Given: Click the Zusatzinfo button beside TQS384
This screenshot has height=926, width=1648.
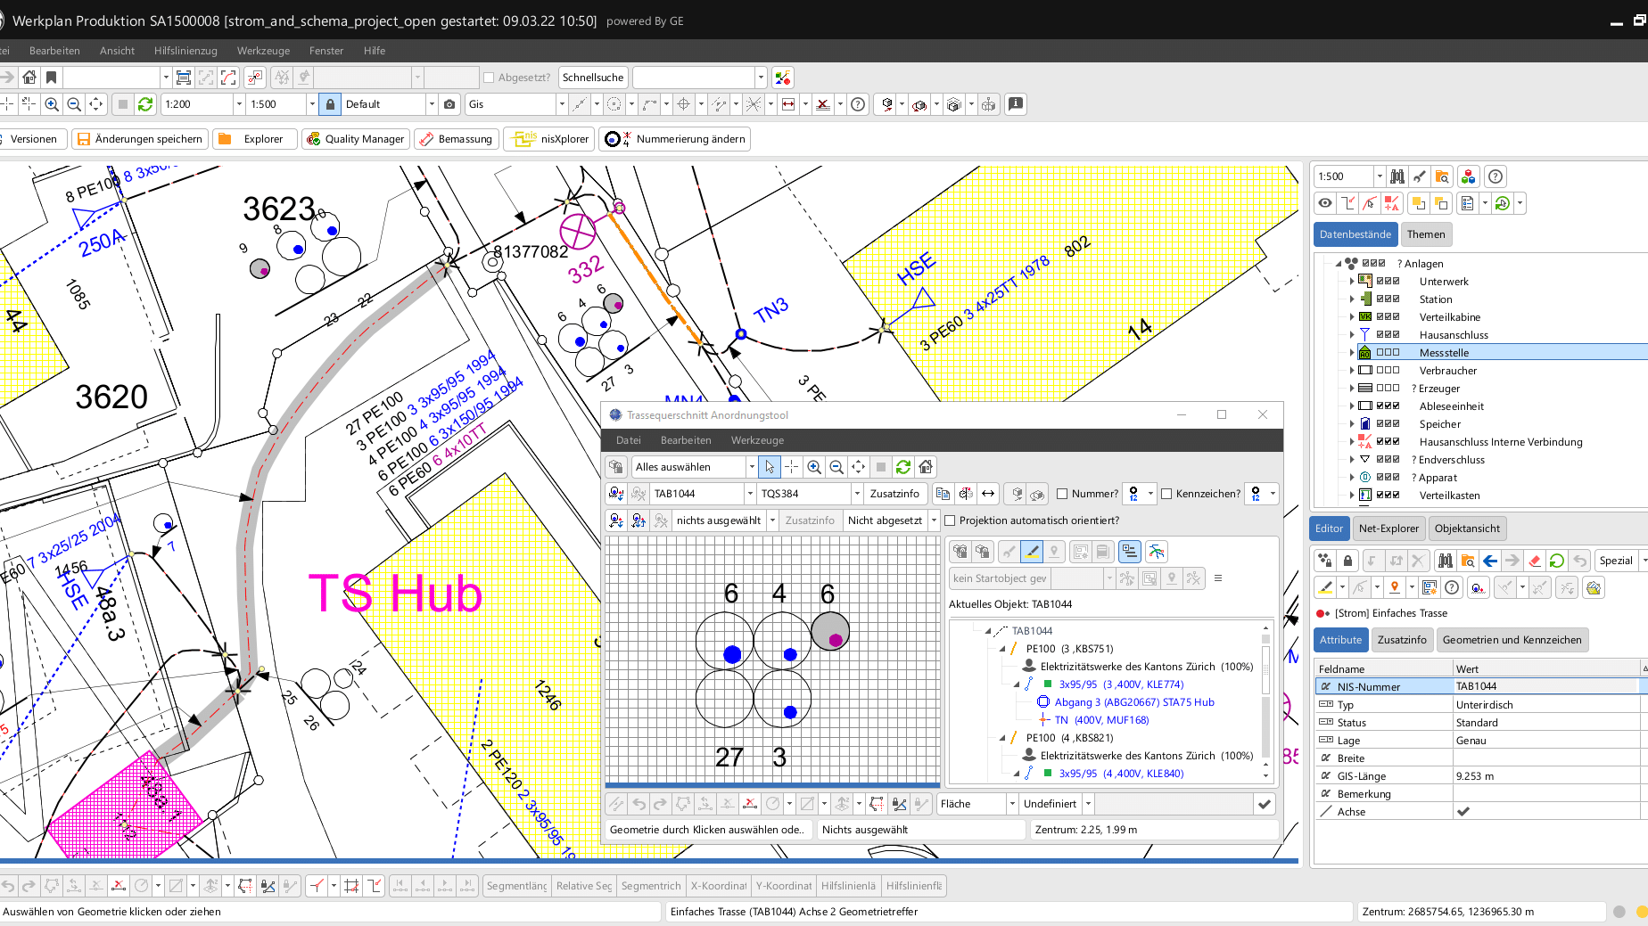Looking at the screenshot, I should pos(894,494).
